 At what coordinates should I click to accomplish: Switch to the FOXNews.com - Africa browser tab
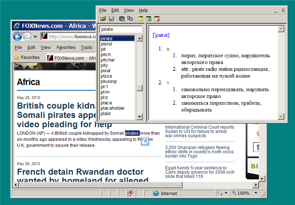[x=71, y=58]
